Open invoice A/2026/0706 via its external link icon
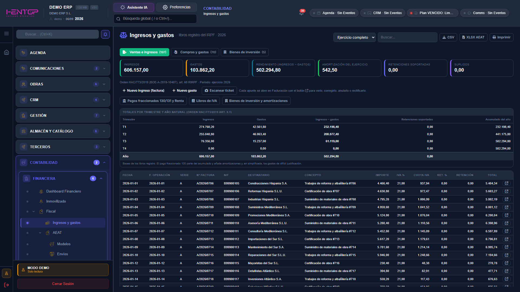This screenshot has height=292, width=520. (x=506, y=183)
